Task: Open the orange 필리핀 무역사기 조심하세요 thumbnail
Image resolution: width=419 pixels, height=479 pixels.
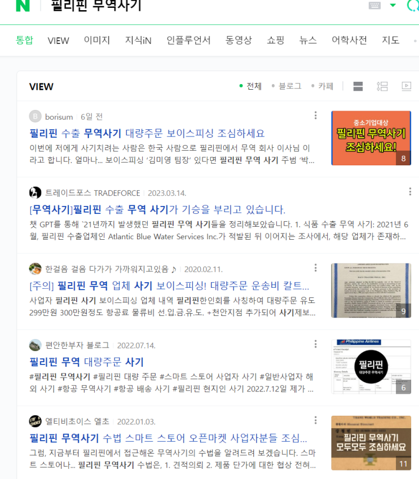Action: [x=371, y=138]
